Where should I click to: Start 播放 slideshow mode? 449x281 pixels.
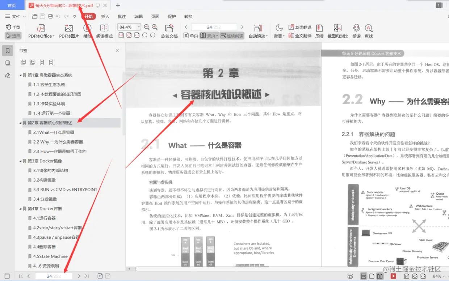click(x=87, y=31)
